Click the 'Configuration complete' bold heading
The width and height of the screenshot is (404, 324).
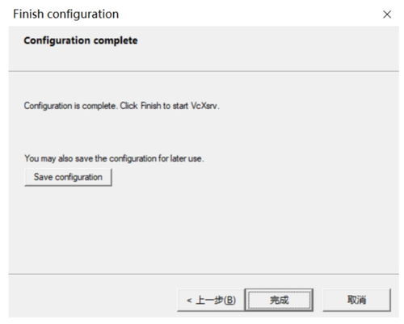pyautogui.click(x=81, y=40)
